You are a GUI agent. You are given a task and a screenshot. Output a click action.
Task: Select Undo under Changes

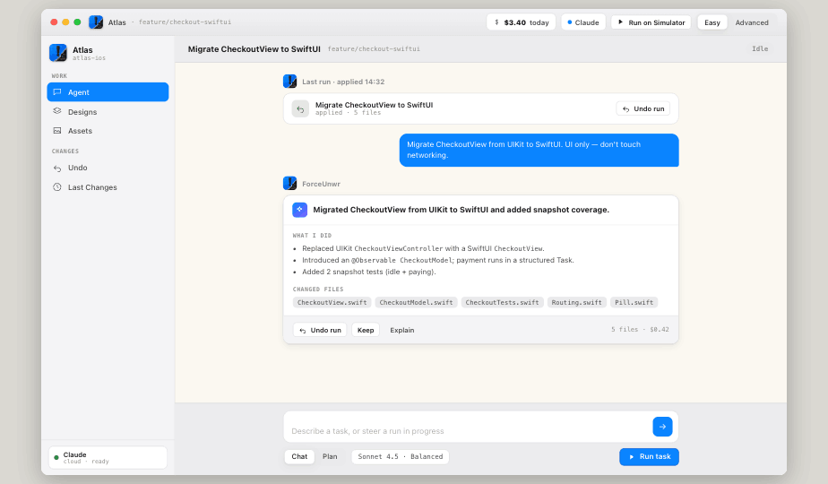(108, 168)
